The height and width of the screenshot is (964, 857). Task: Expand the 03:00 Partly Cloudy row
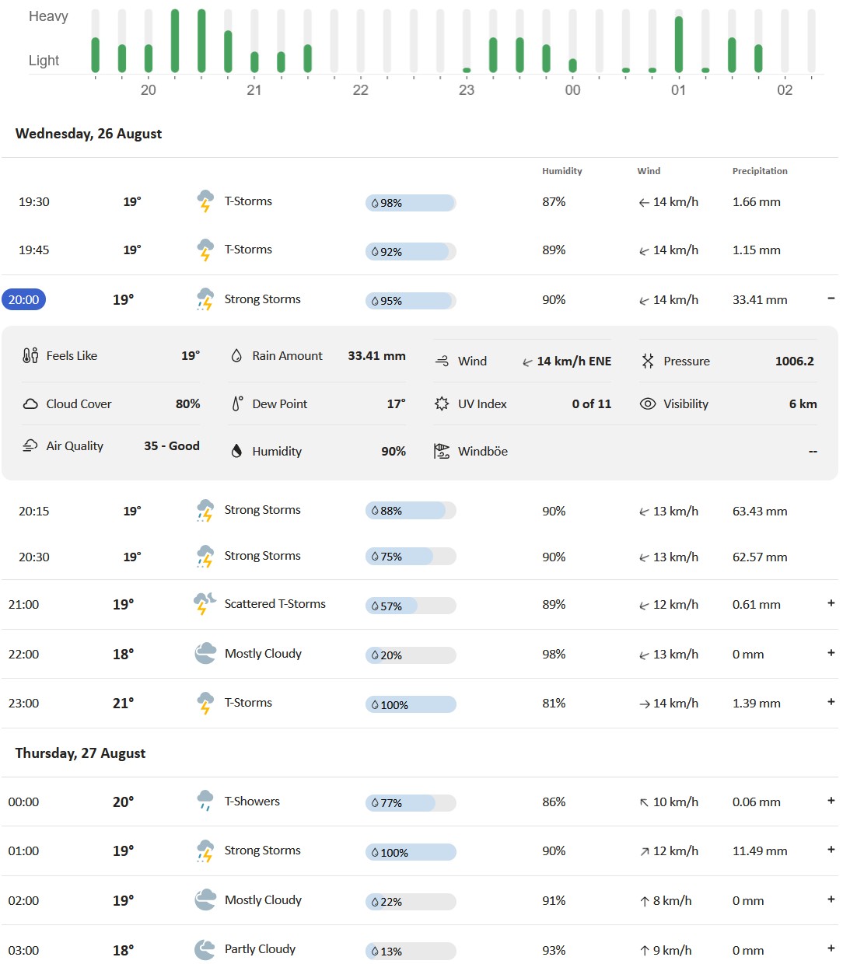[x=831, y=948]
